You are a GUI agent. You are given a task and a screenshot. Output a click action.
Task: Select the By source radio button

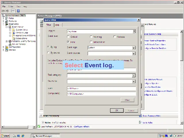(x=48, y=53)
